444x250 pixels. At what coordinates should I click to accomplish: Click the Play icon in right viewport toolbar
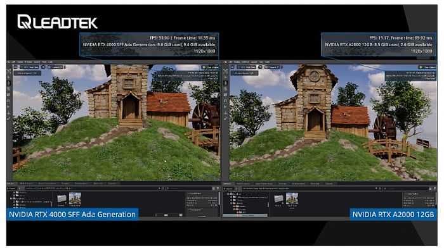(225, 107)
